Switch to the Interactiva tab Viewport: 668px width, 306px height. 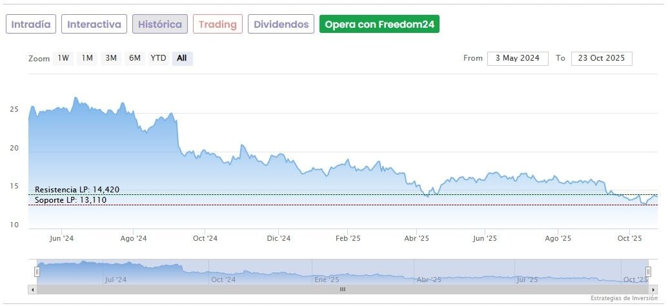pyautogui.click(x=94, y=25)
